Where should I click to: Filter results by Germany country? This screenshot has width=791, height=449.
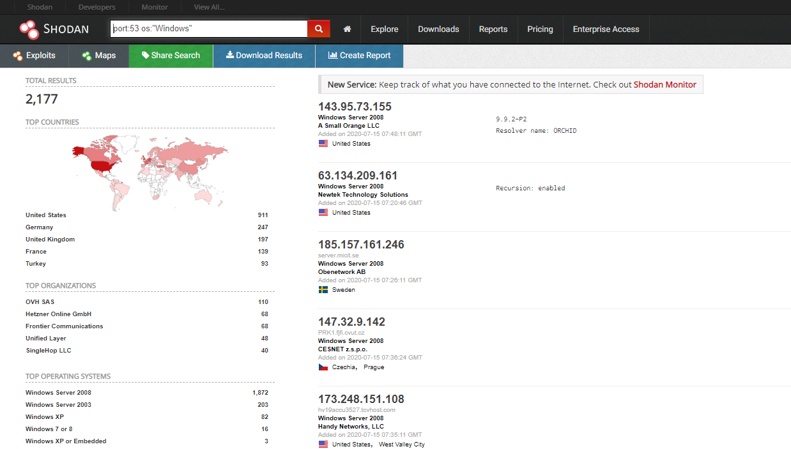pyautogui.click(x=40, y=227)
